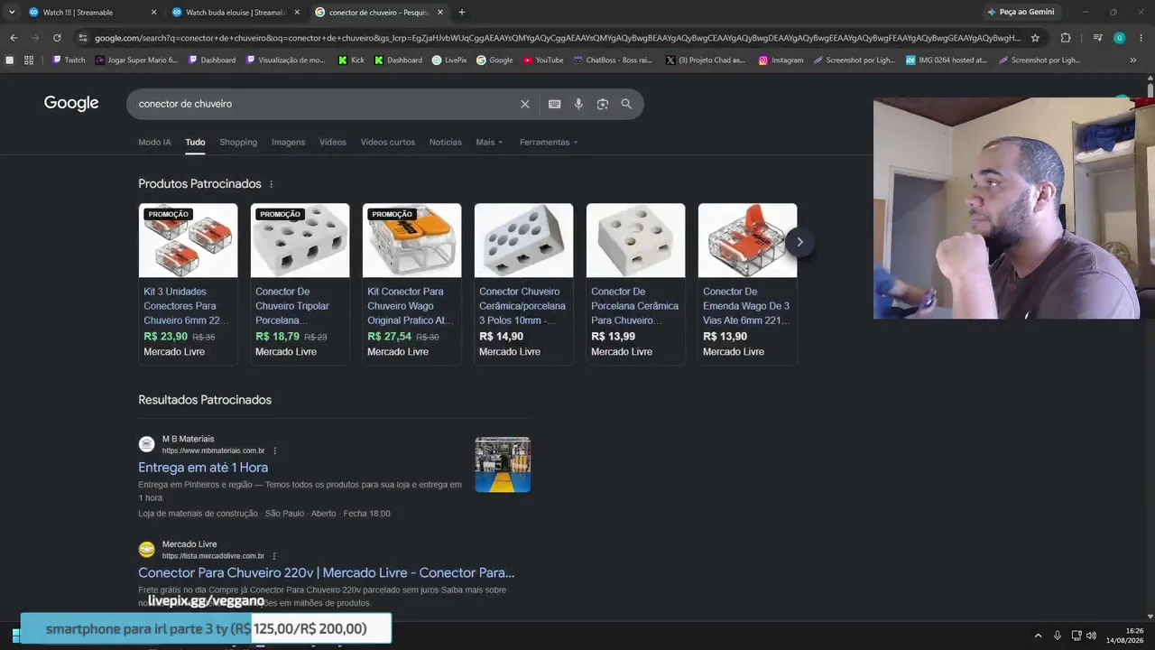The width and height of the screenshot is (1155, 650).
Task: Open the Windows Start button
Action: [15, 635]
